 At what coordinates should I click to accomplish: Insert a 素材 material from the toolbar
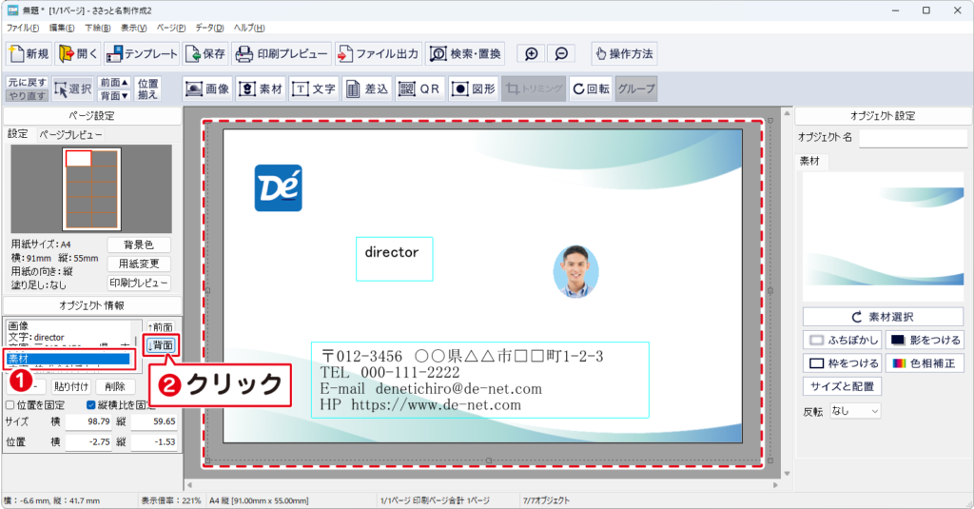(x=262, y=88)
